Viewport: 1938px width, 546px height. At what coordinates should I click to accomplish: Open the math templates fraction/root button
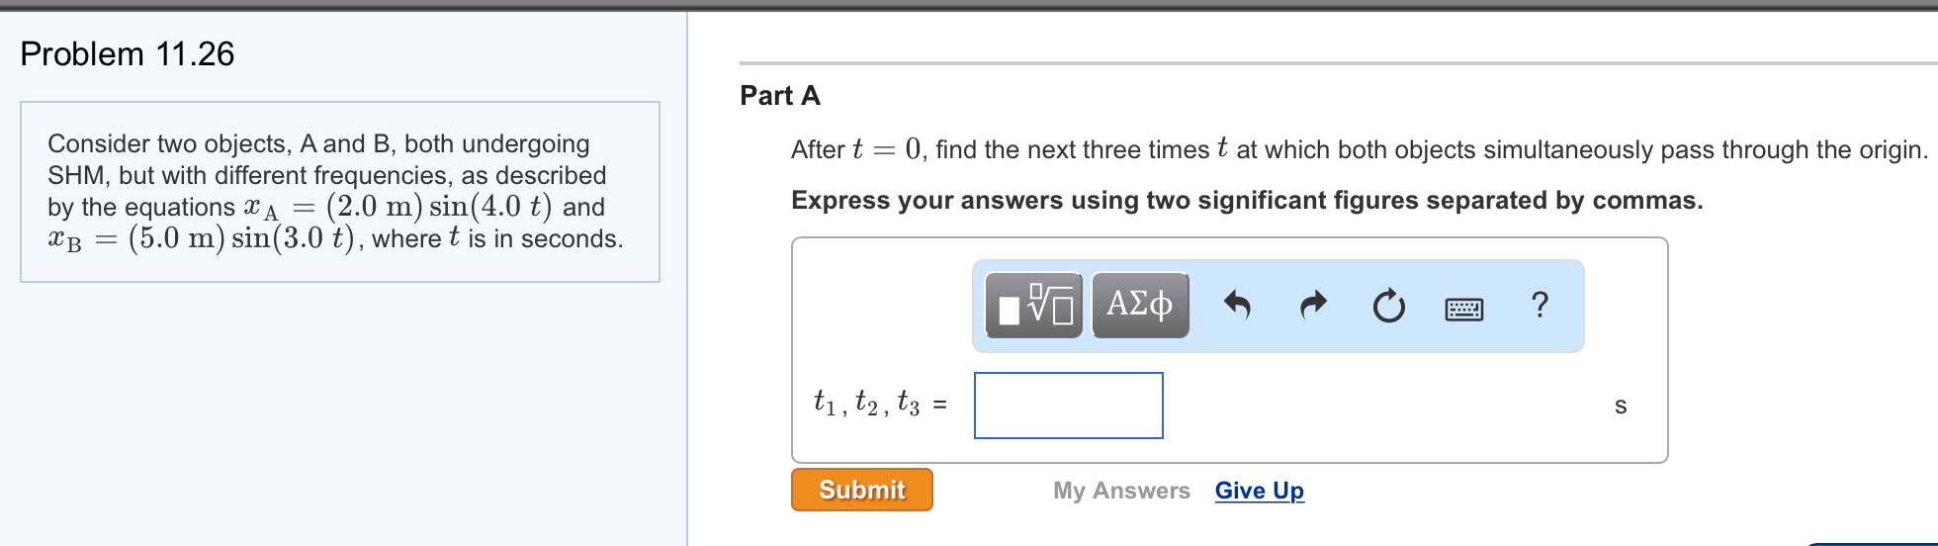point(1034,306)
